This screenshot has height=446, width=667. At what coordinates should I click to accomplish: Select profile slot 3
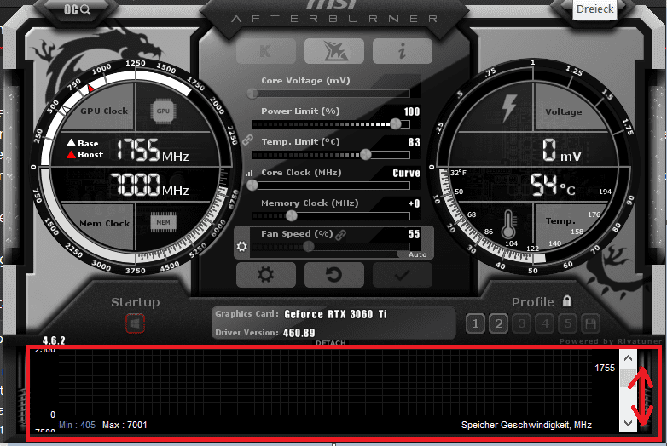click(x=521, y=324)
